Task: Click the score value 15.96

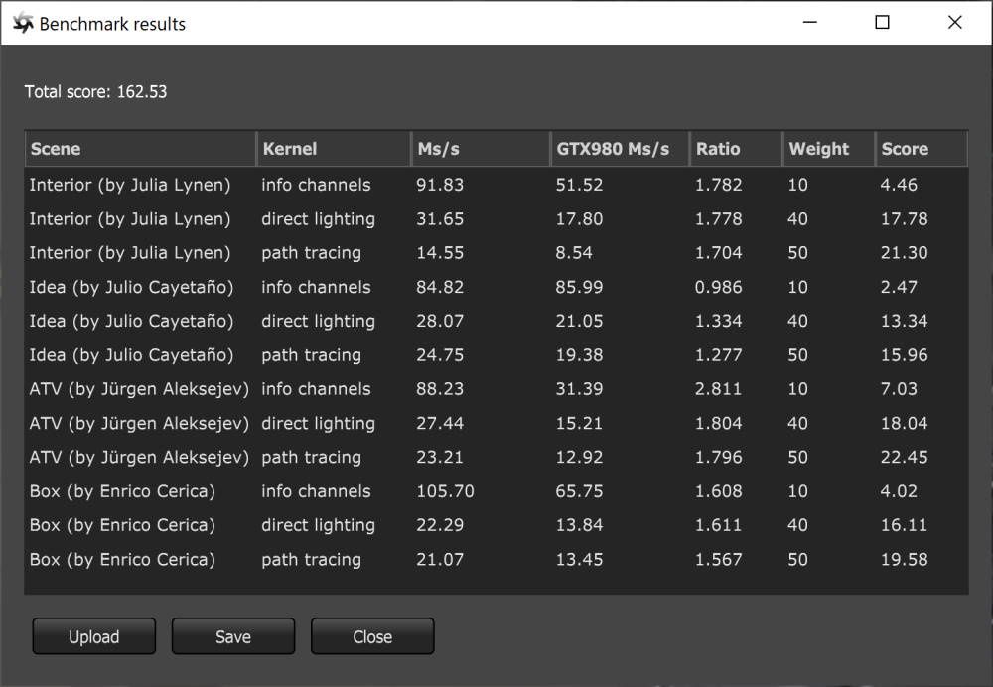Action: (x=904, y=355)
